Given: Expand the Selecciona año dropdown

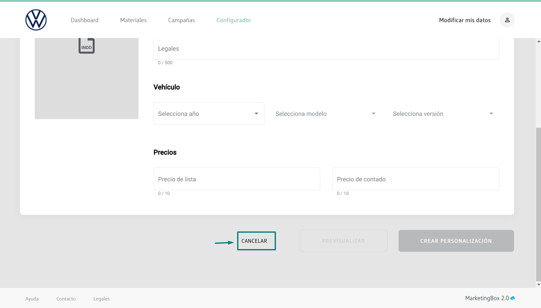Looking at the screenshot, I should coord(209,114).
